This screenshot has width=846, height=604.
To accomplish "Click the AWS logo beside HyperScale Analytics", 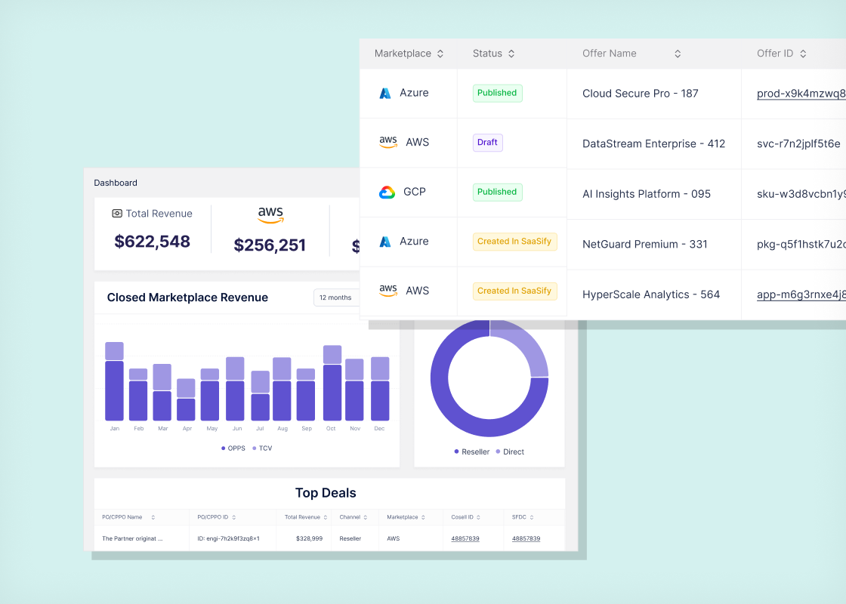I will [x=388, y=291].
